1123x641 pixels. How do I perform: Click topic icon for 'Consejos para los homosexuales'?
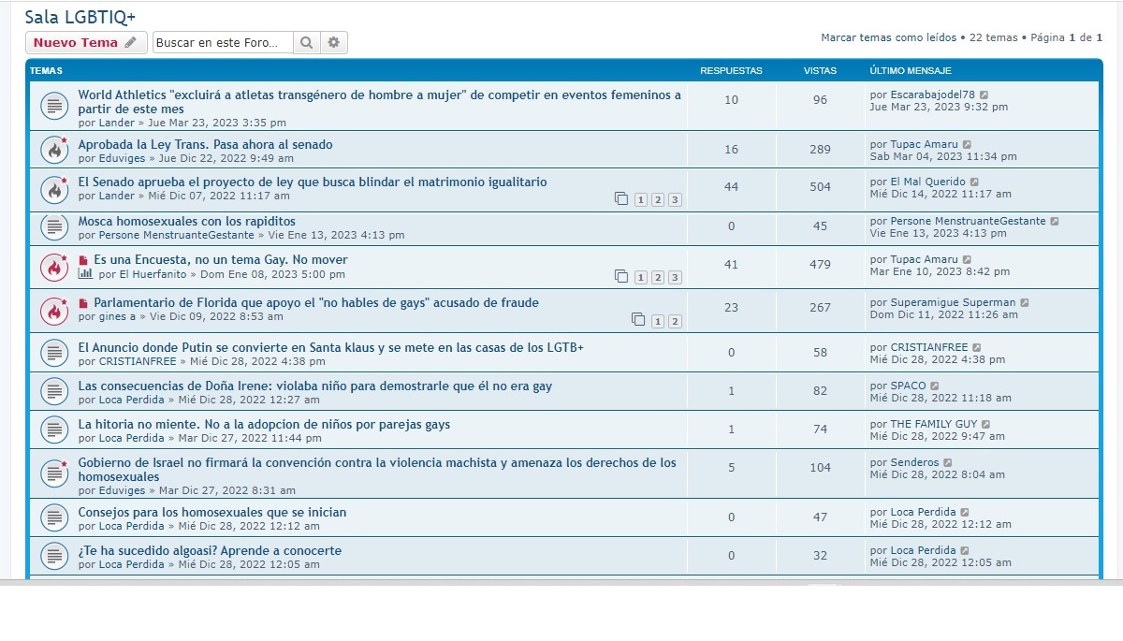point(54,518)
